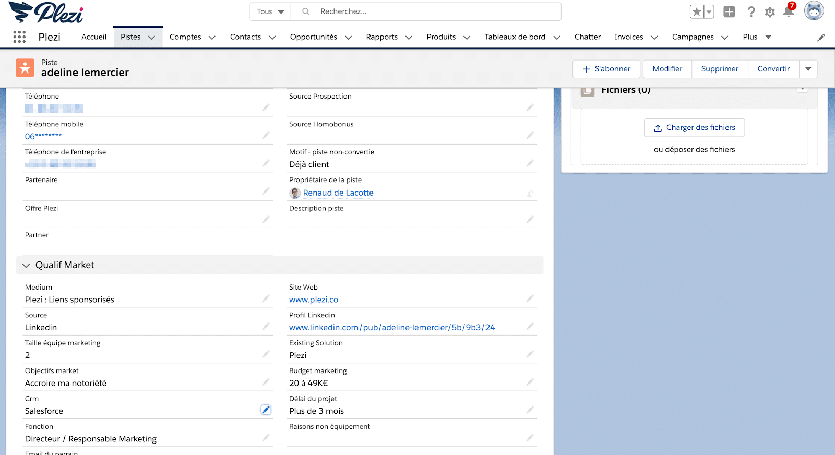
Task: Click the Plezi logo
Action: click(46, 13)
